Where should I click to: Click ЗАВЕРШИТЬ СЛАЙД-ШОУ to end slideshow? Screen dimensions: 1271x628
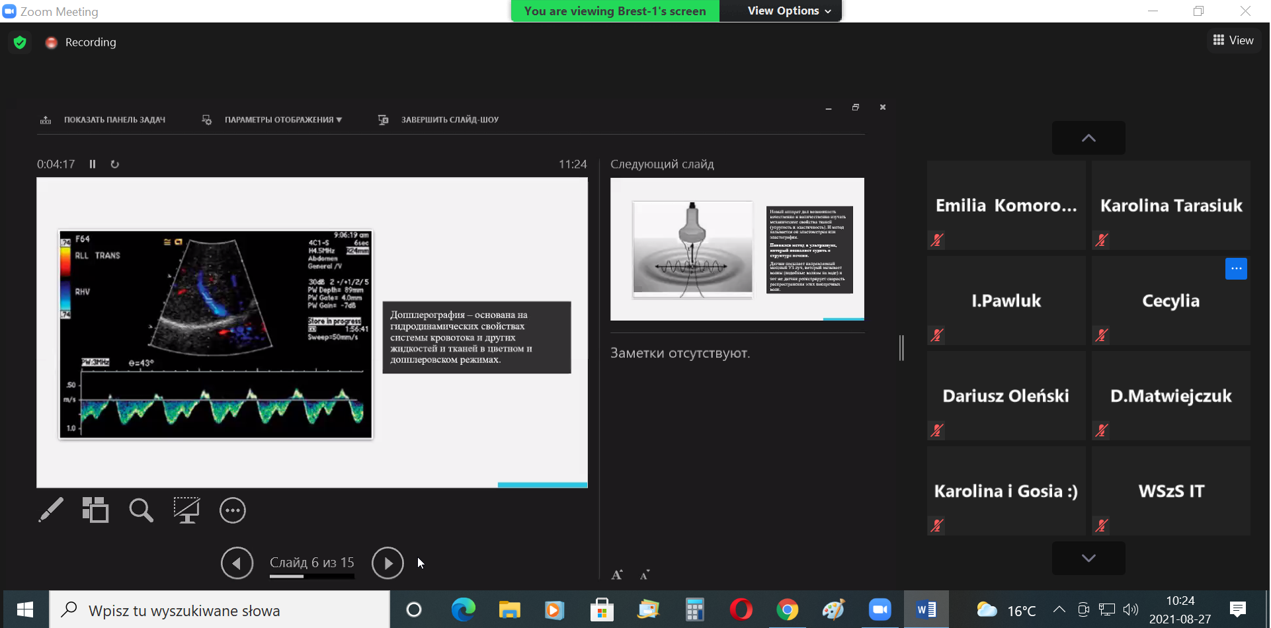(449, 120)
